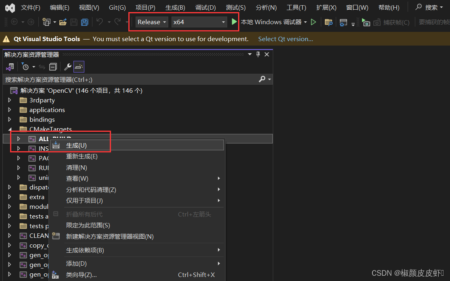
Task: Expand the bindings folder
Action: click(x=9, y=119)
